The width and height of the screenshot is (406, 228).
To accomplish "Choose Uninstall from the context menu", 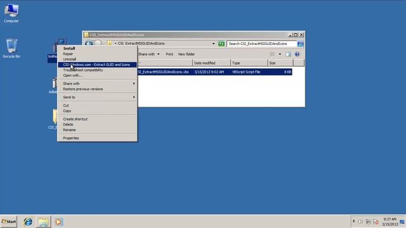I will tap(97, 59).
